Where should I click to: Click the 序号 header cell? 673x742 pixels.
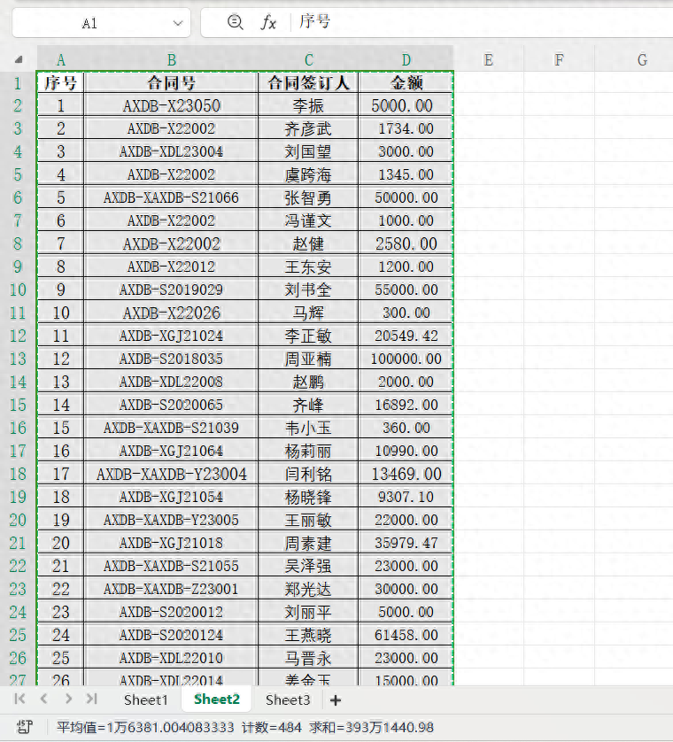pyautogui.click(x=60, y=83)
